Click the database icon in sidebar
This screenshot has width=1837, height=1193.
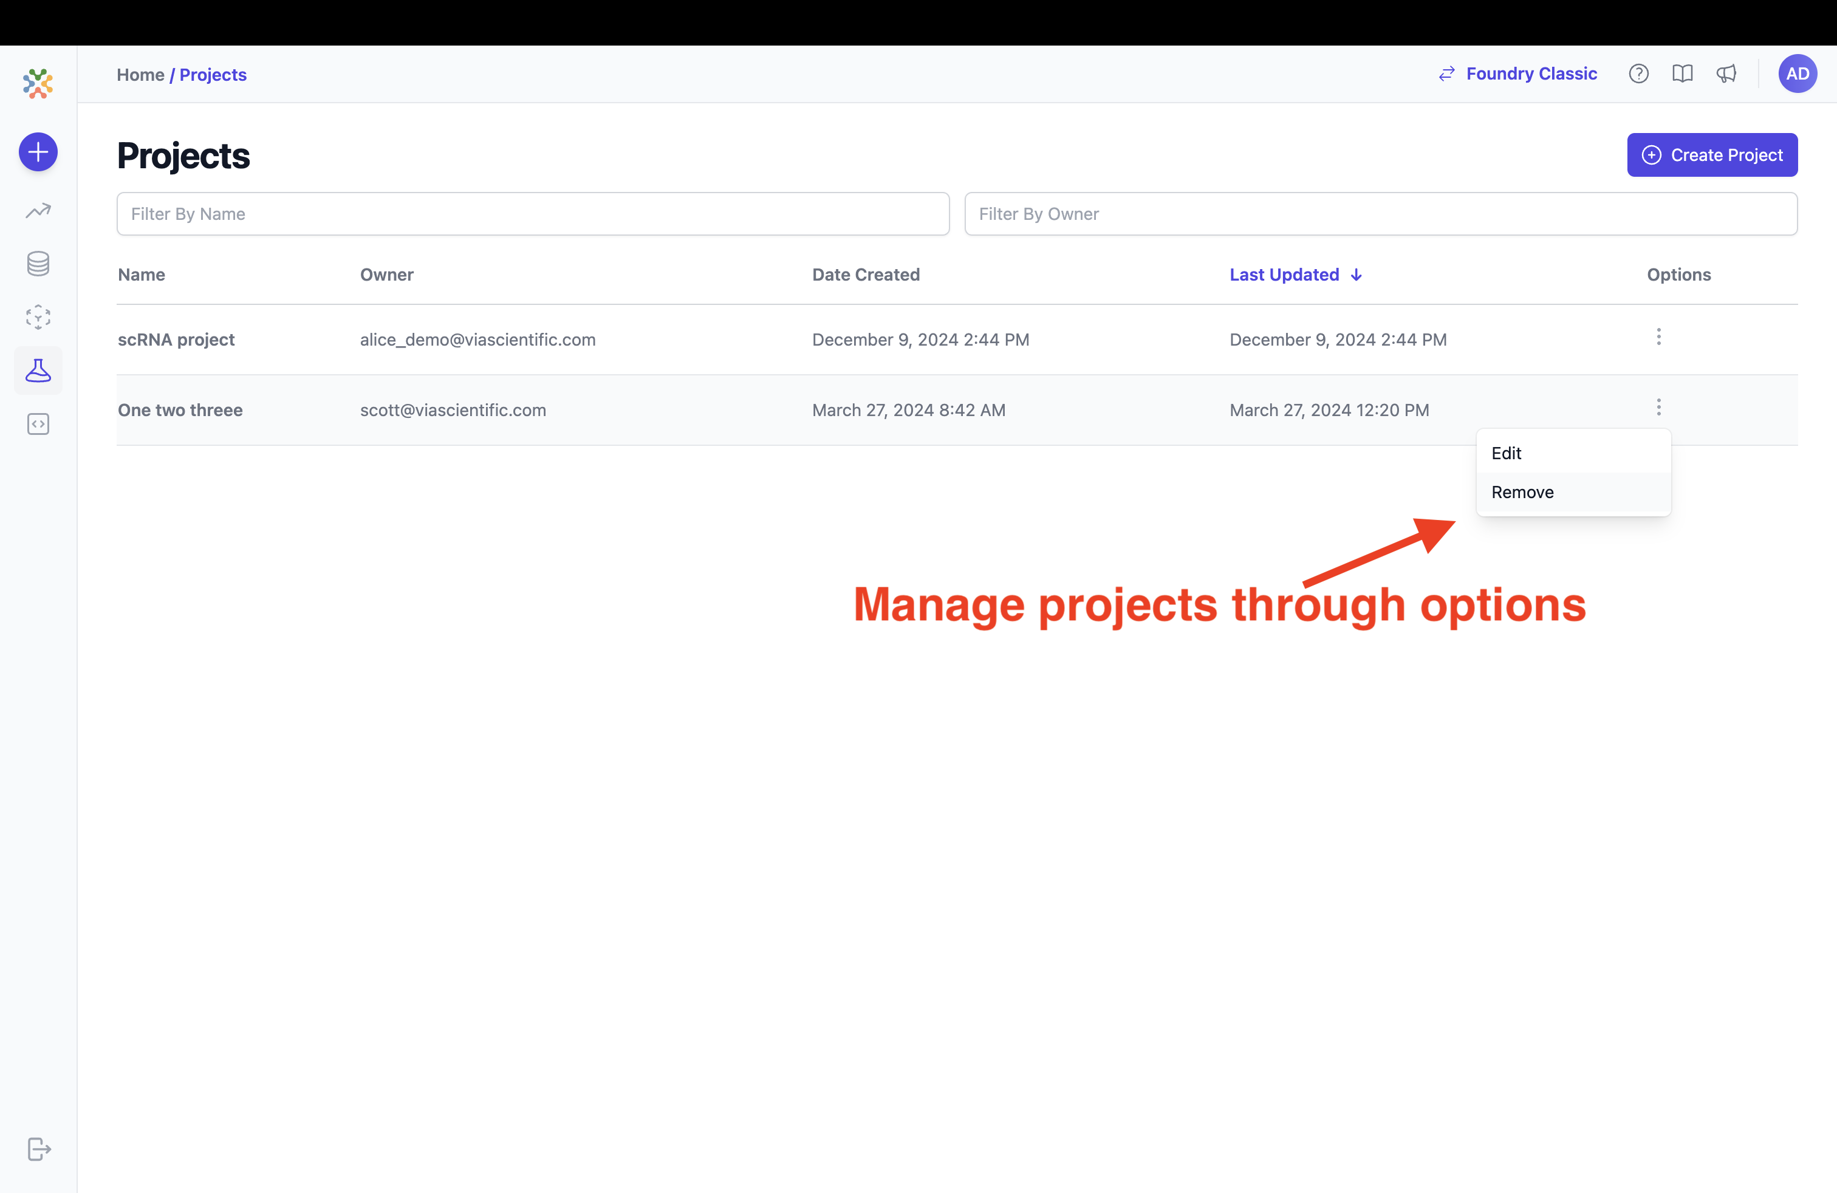(x=38, y=263)
